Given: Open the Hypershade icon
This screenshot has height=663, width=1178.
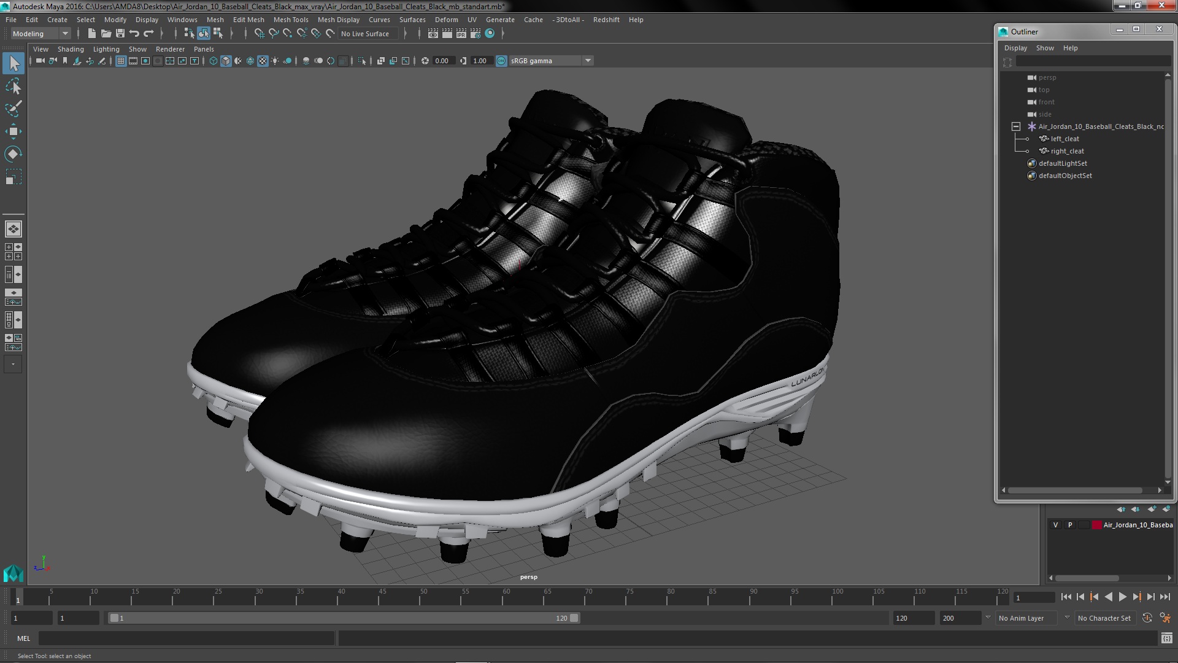Looking at the screenshot, I should (490, 34).
